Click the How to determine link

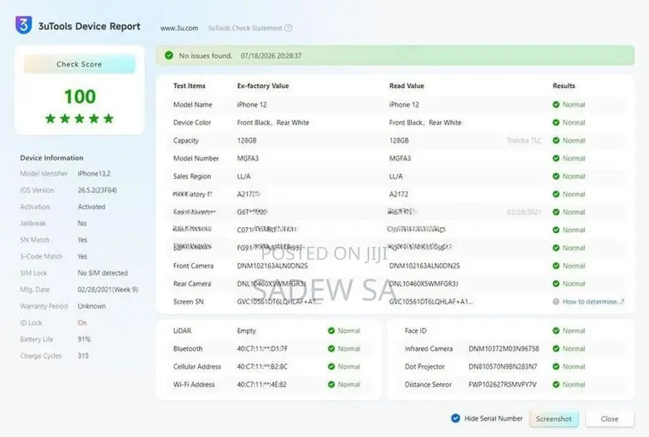point(593,302)
